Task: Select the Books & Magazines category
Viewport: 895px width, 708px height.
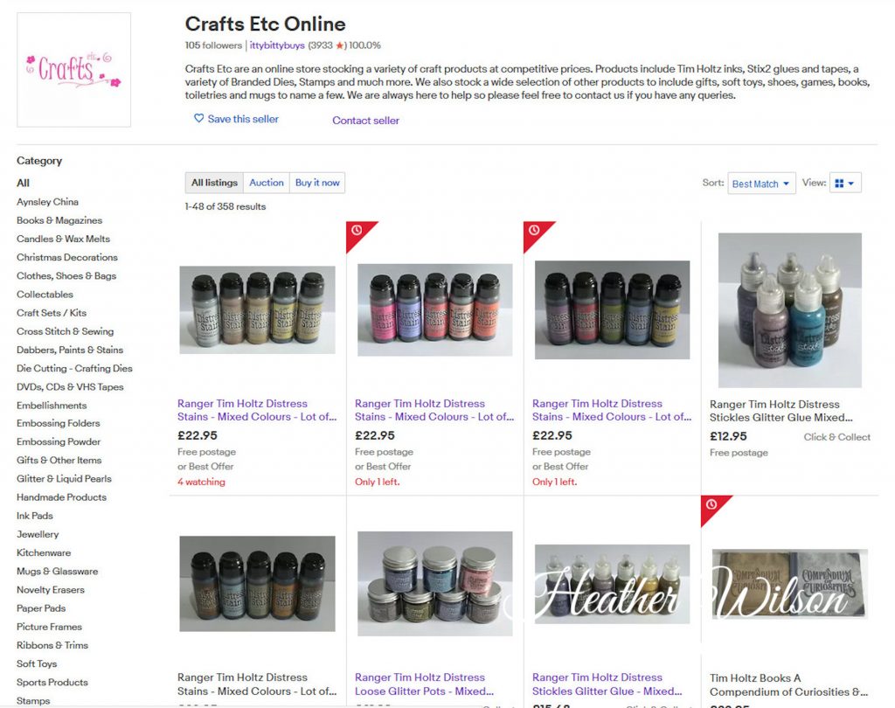Action: [x=59, y=220]
